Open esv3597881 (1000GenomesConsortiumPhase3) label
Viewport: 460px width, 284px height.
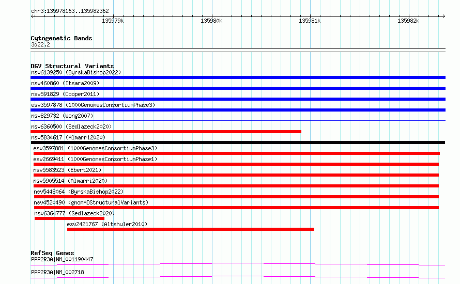pyautogui.click(x=95, y=148)
